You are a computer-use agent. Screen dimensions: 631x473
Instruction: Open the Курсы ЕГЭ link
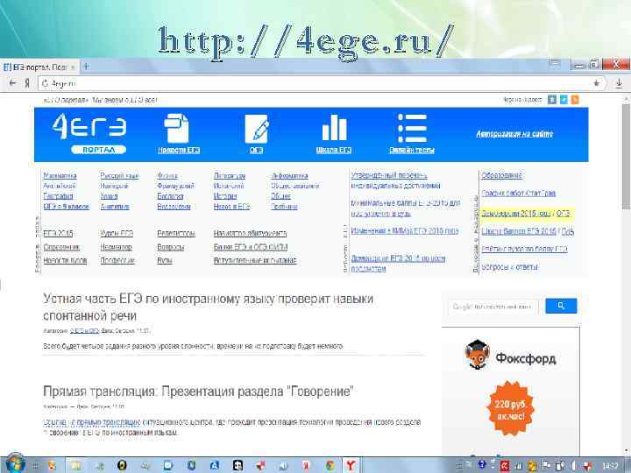(x=117, y=233)
